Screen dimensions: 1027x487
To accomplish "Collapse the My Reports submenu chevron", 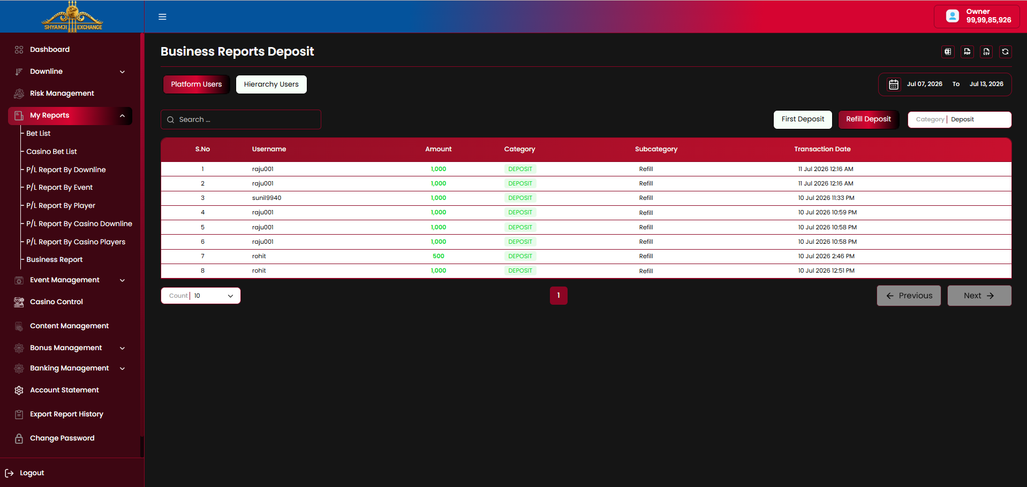I will (x=122, y=115).
